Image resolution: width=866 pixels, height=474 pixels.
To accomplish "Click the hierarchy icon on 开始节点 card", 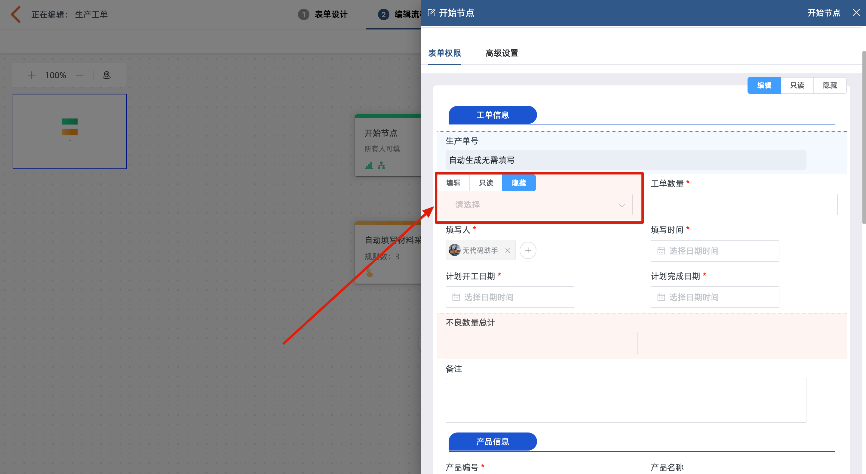I will pos(381,165).
